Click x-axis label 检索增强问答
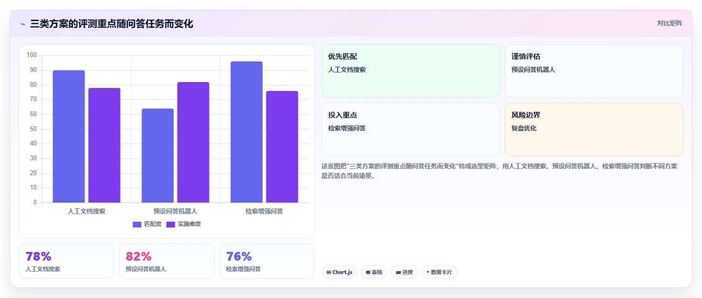The image size is (702, 298). (x=264, y=211)
